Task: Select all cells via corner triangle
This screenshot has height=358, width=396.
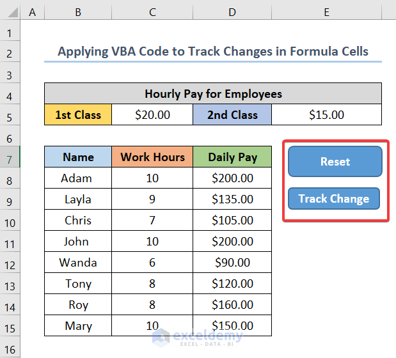Action: [12, 12]
